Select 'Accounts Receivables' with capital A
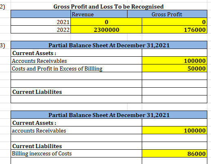211x164 pixels. pos(76,61)
